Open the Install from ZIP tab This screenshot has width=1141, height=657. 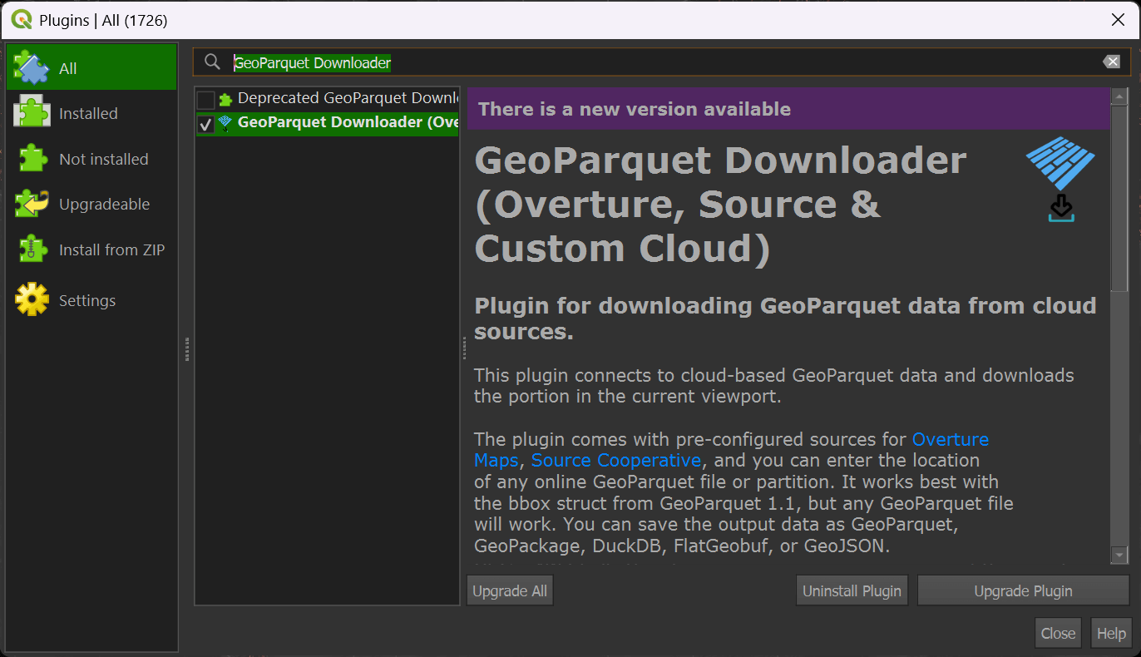tap(91, 249)
